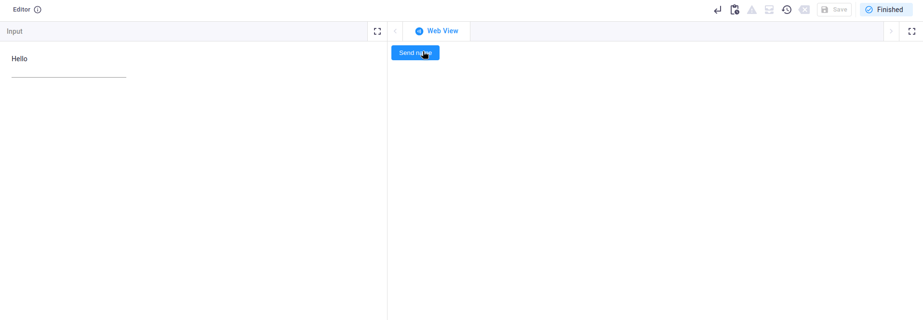Click the Editor info icon
Viewport: 923px width, 320px height.
tap(38, 10)
